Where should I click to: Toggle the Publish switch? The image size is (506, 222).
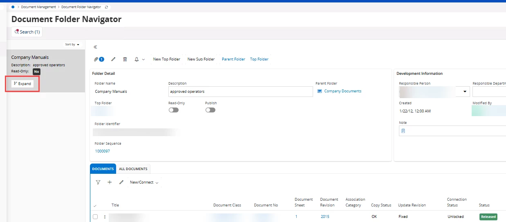pos(210,110)
